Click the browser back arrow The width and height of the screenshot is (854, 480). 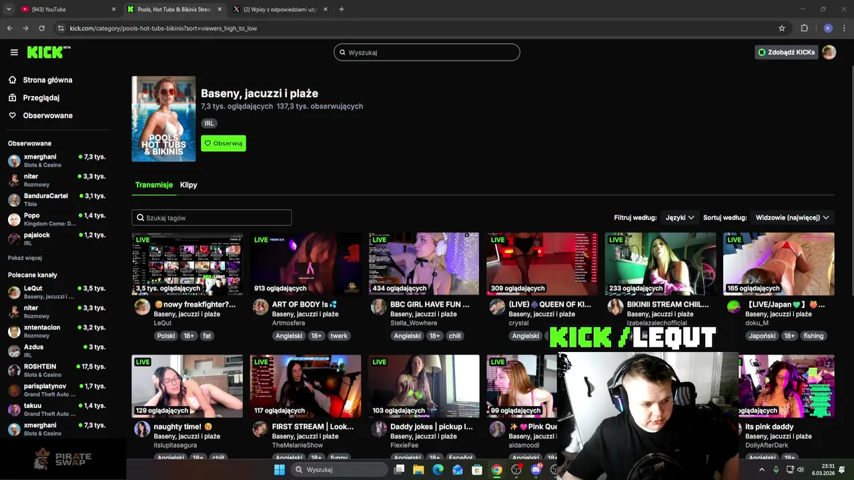click(9, 28)
